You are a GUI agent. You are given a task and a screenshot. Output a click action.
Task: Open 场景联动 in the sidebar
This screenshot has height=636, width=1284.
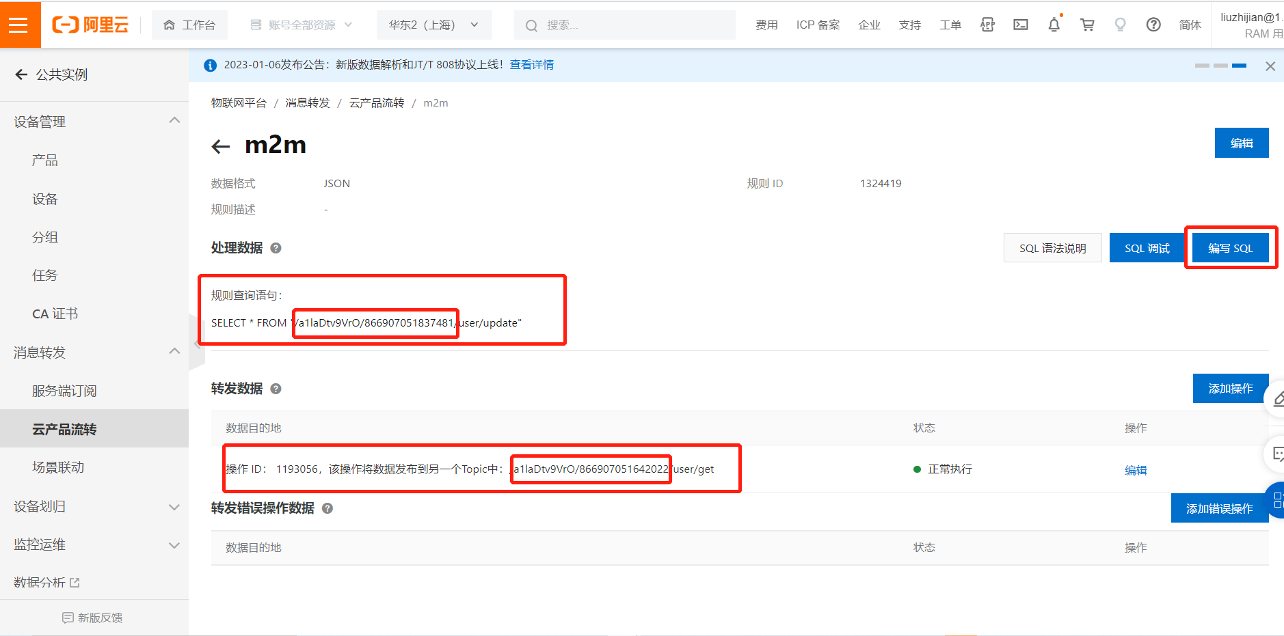[x=58, y=467]
